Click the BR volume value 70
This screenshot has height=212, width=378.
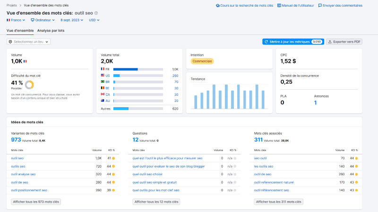[x=176, y=82]
